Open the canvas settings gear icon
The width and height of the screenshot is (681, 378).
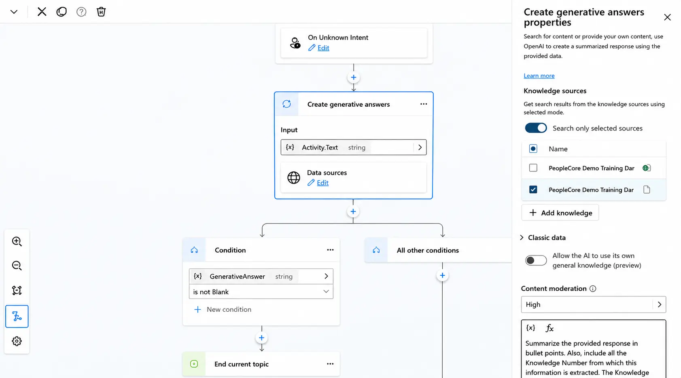click(x=17, y=341)
